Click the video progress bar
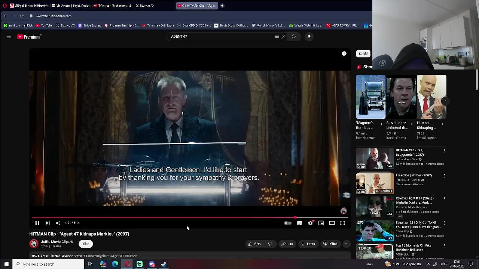Screen dimensions: 479x269 point(190,217)
